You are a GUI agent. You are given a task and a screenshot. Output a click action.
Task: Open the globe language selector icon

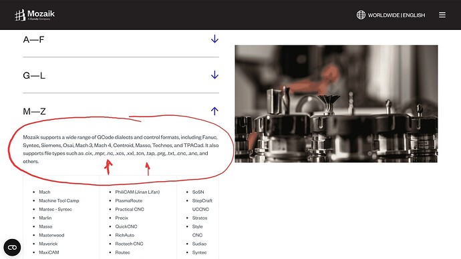(361, 15)
